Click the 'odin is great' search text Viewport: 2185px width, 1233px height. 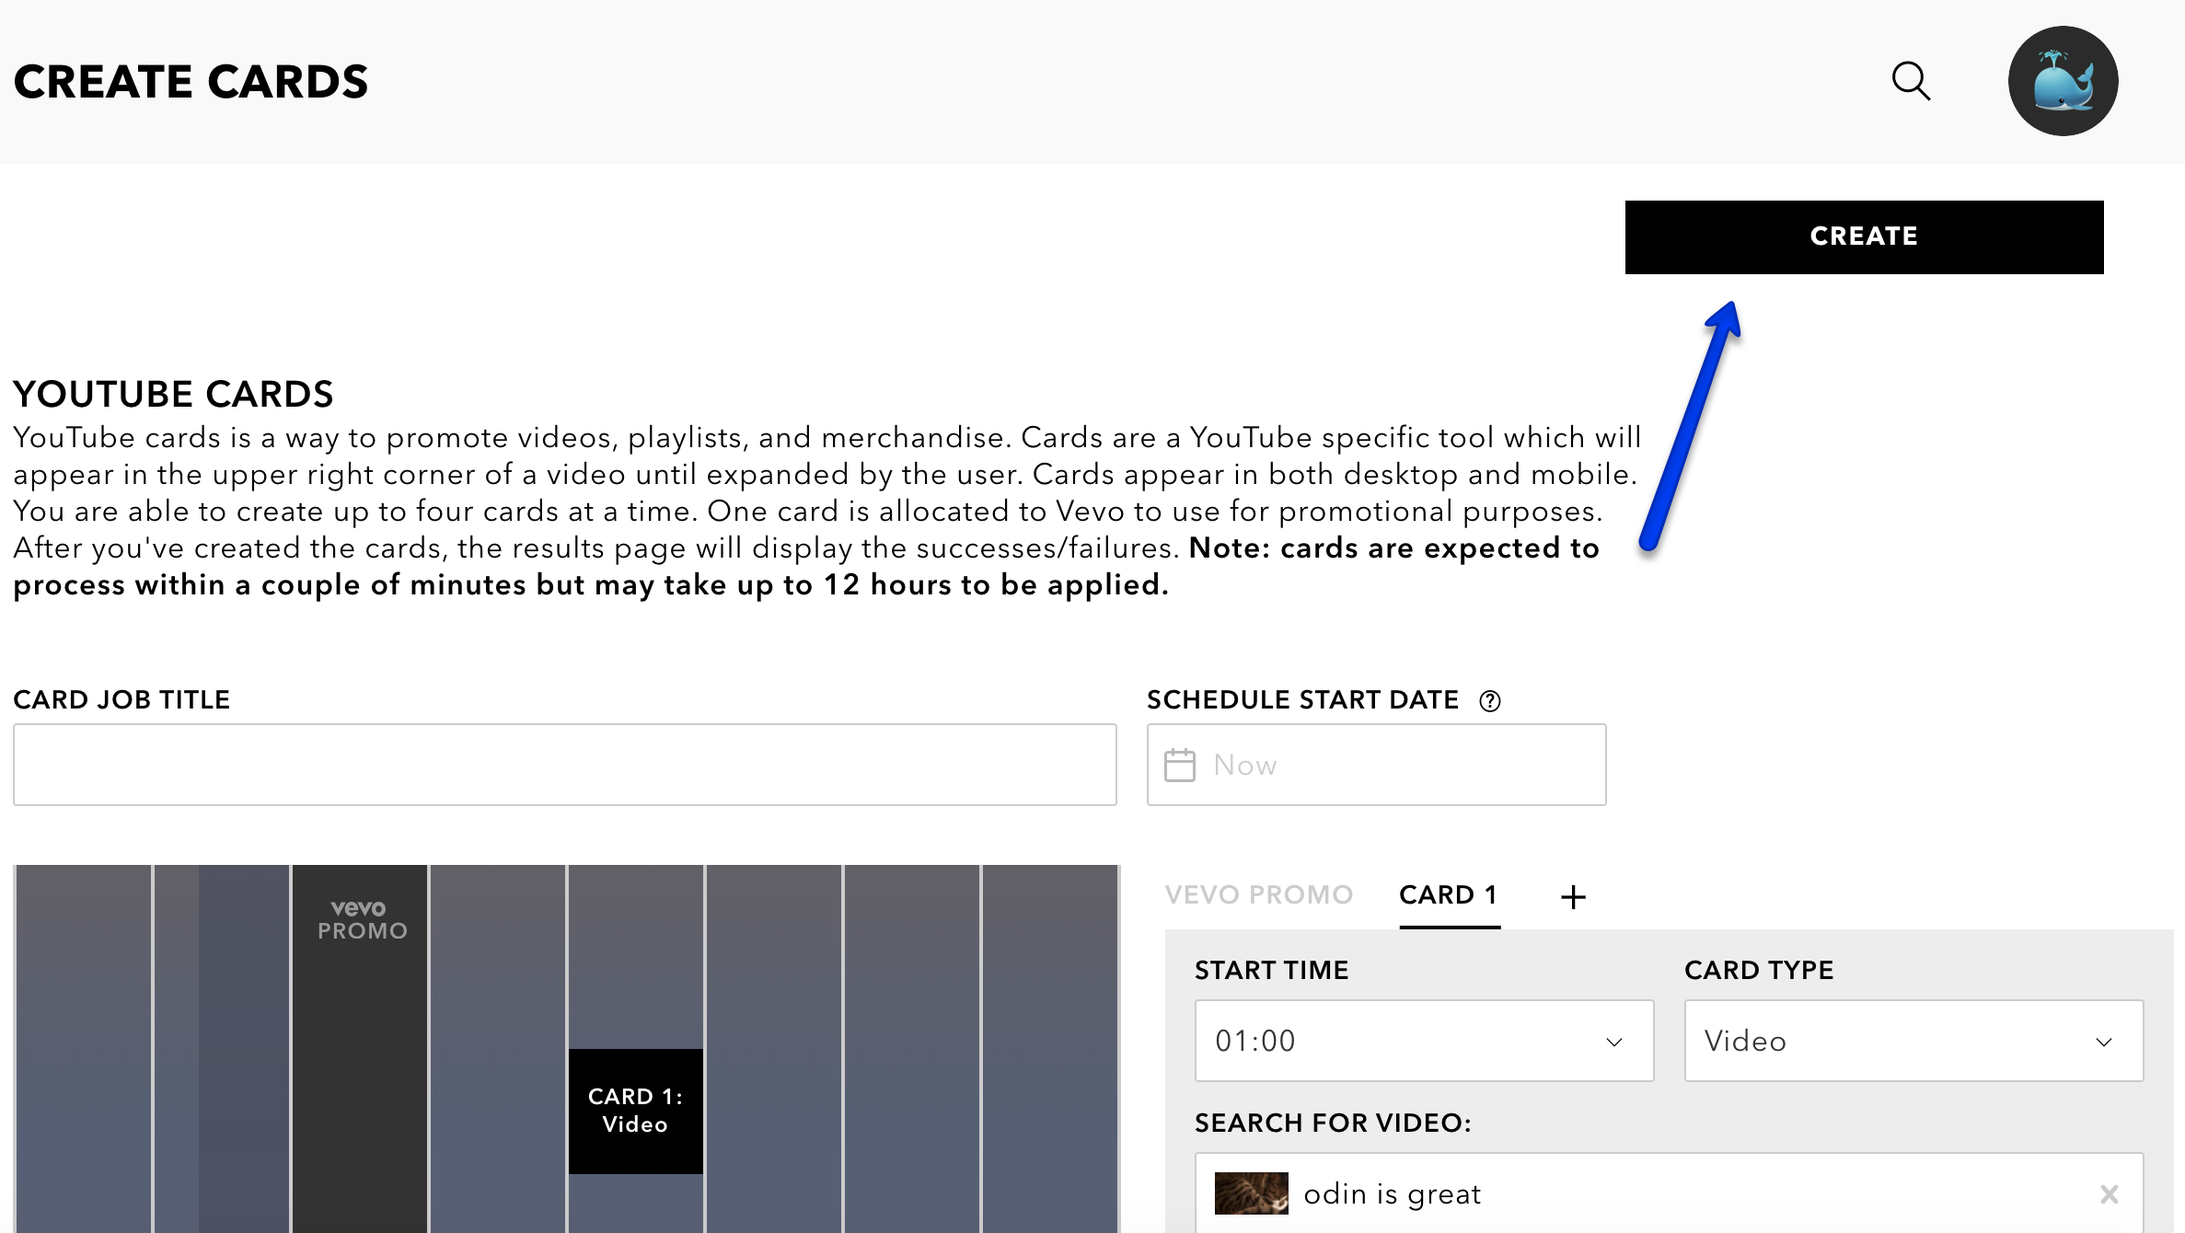point(1392,1193)
